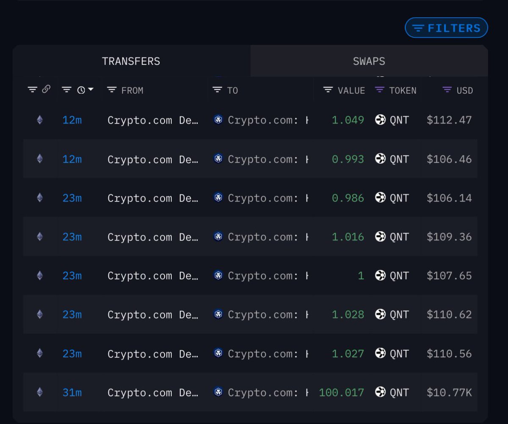Click the Crypto.com logo in the 100.017 row

[x=218, y=392]
